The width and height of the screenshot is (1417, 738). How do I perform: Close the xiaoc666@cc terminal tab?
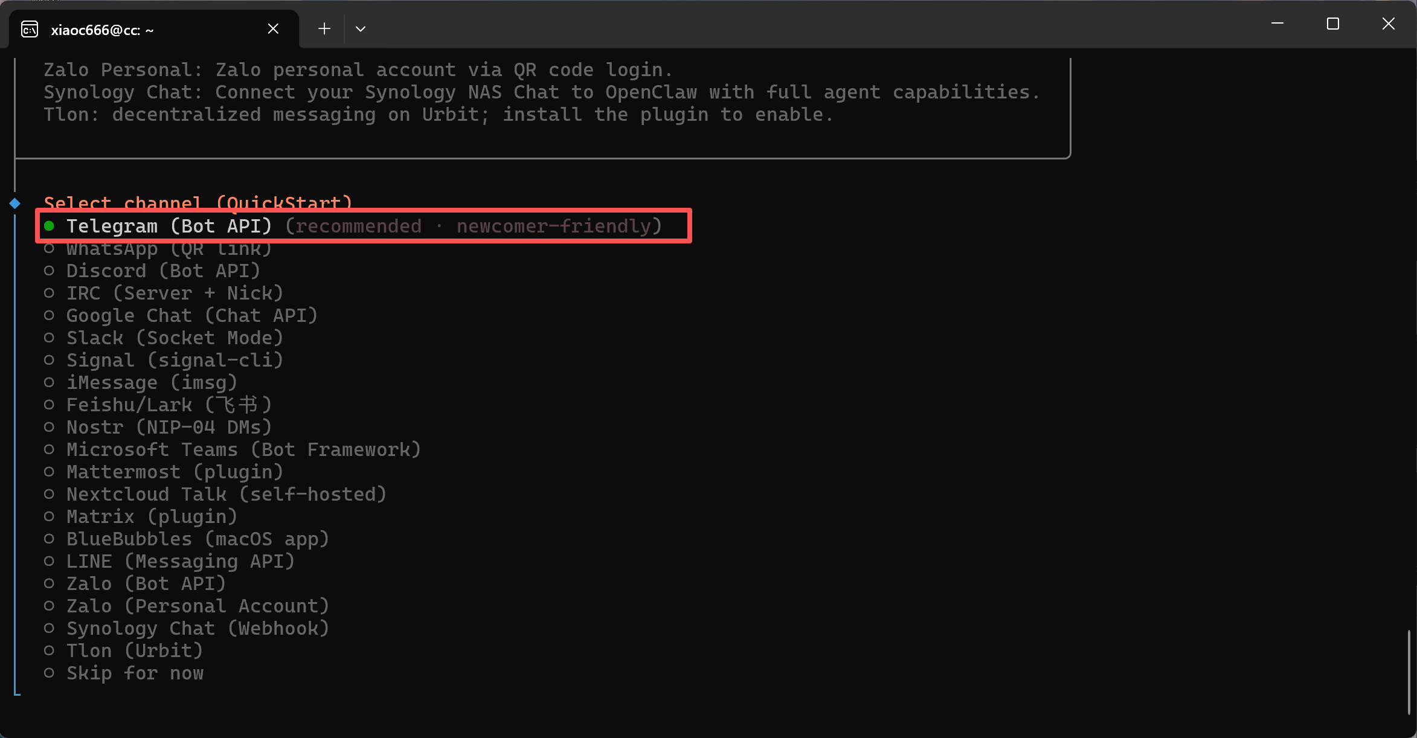pyautogui.click(x=273, y=29)
